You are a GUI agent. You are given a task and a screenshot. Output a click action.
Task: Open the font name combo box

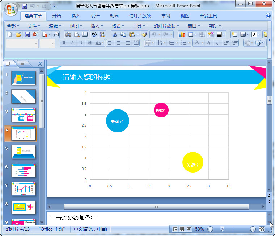(22, 43)
